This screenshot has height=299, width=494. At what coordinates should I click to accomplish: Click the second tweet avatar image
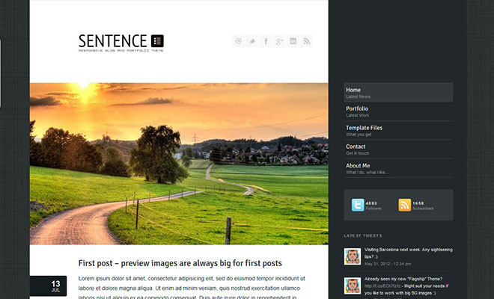click(353, 286)
